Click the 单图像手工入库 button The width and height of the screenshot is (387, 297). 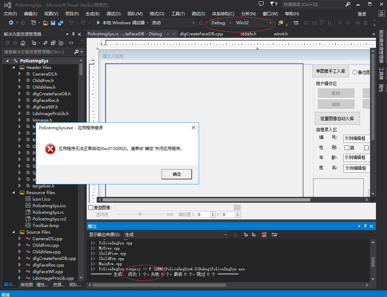point(331,71)
